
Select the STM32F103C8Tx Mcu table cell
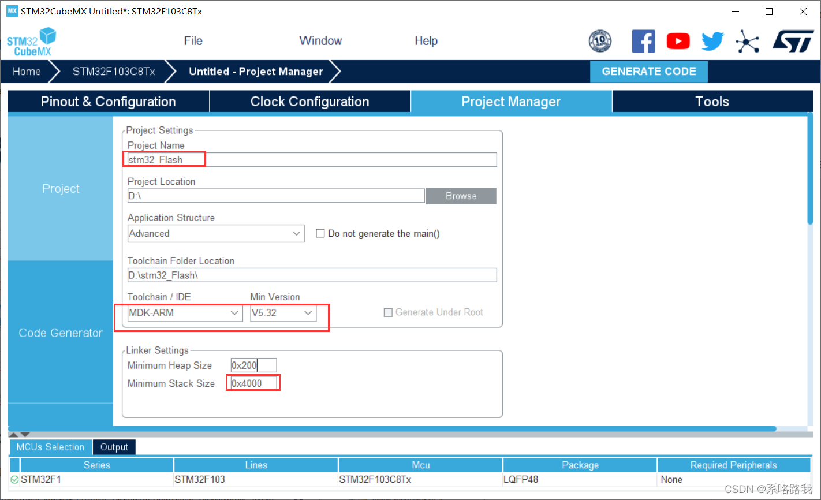[420, 479]
